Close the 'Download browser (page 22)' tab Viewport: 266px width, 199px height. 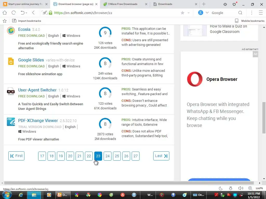pyautogui.click(x=96, y=4)
